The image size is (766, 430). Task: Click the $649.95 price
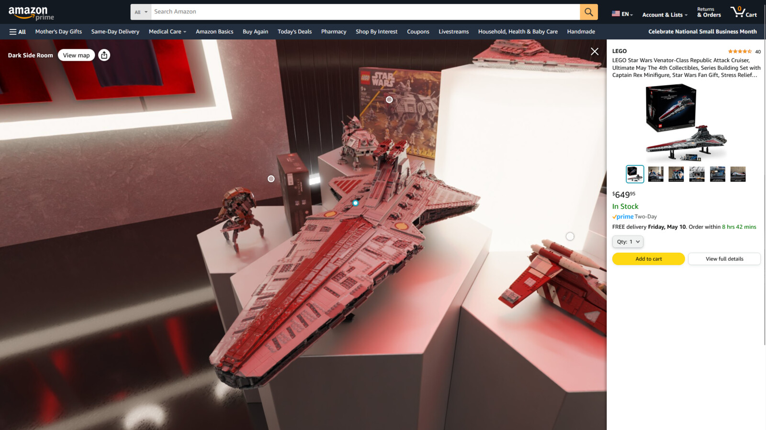(x=624, y=194)
